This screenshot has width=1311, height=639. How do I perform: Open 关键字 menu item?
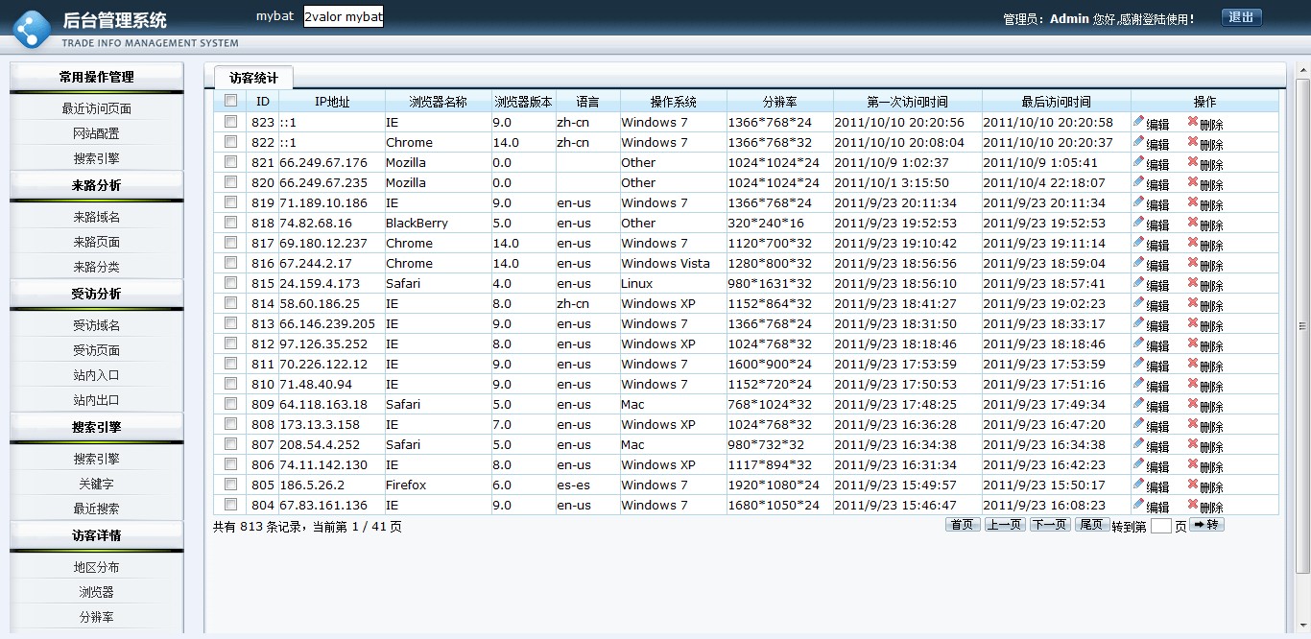(96, 485)
